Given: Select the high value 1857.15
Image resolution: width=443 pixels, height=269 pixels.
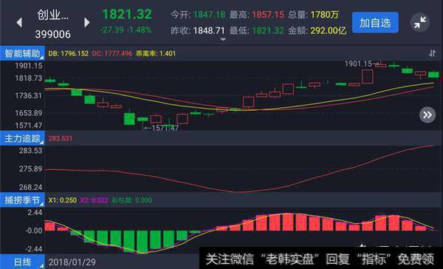Looking at the screenshot, I should click(x=268, y=15).
